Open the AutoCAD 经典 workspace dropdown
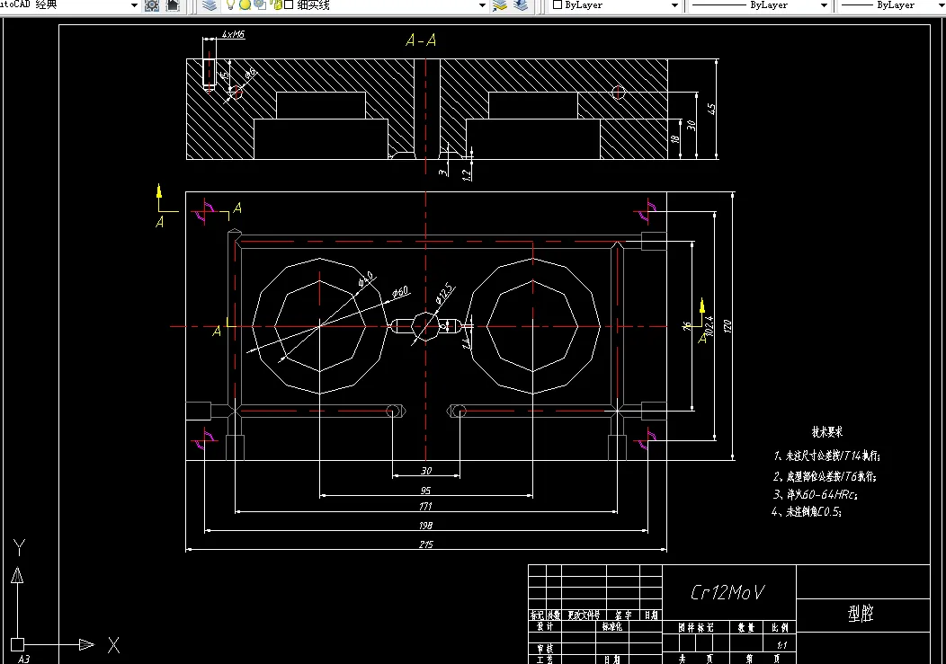Screen dimensions: 946x664 pyautogui.click(x=134, y=5)
